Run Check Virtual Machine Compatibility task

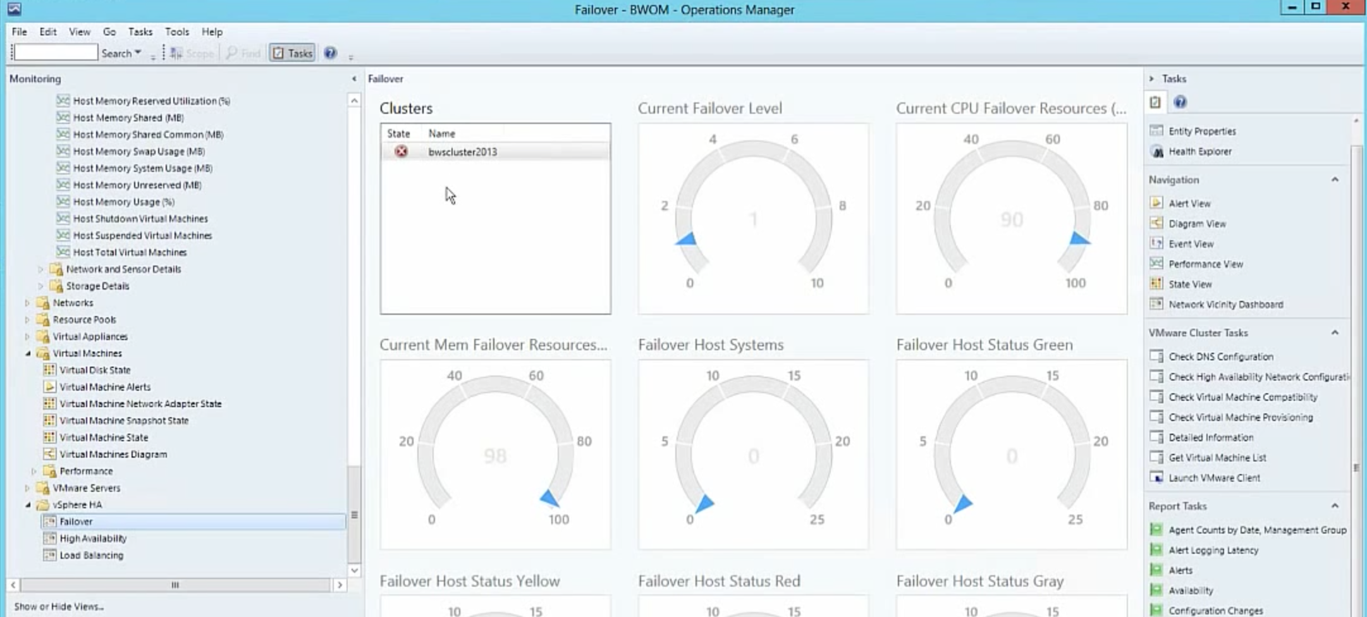[1243, 397]
